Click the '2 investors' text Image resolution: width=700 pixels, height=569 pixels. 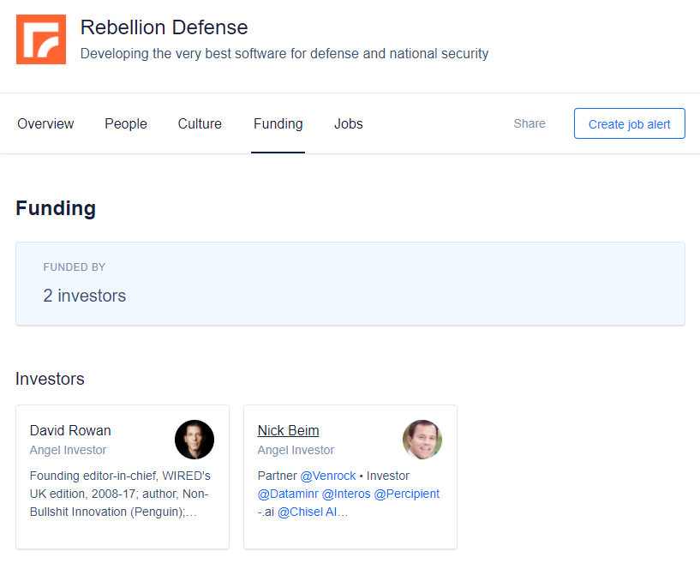click(84, 296)
